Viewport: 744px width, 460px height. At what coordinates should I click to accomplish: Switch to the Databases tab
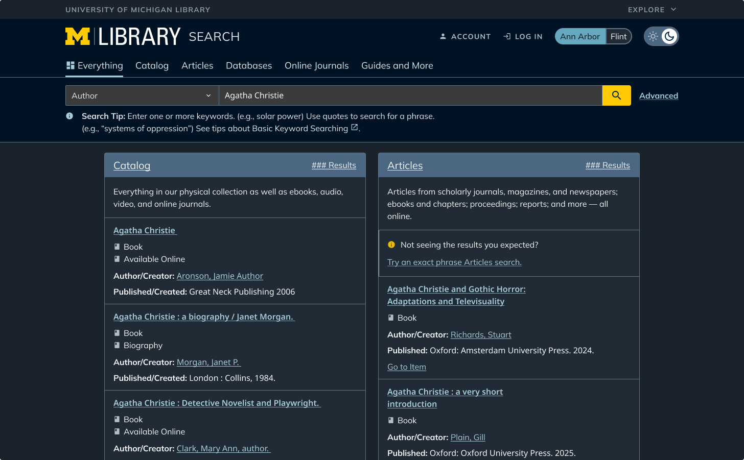pyautogui.click(x=249, y=65)
